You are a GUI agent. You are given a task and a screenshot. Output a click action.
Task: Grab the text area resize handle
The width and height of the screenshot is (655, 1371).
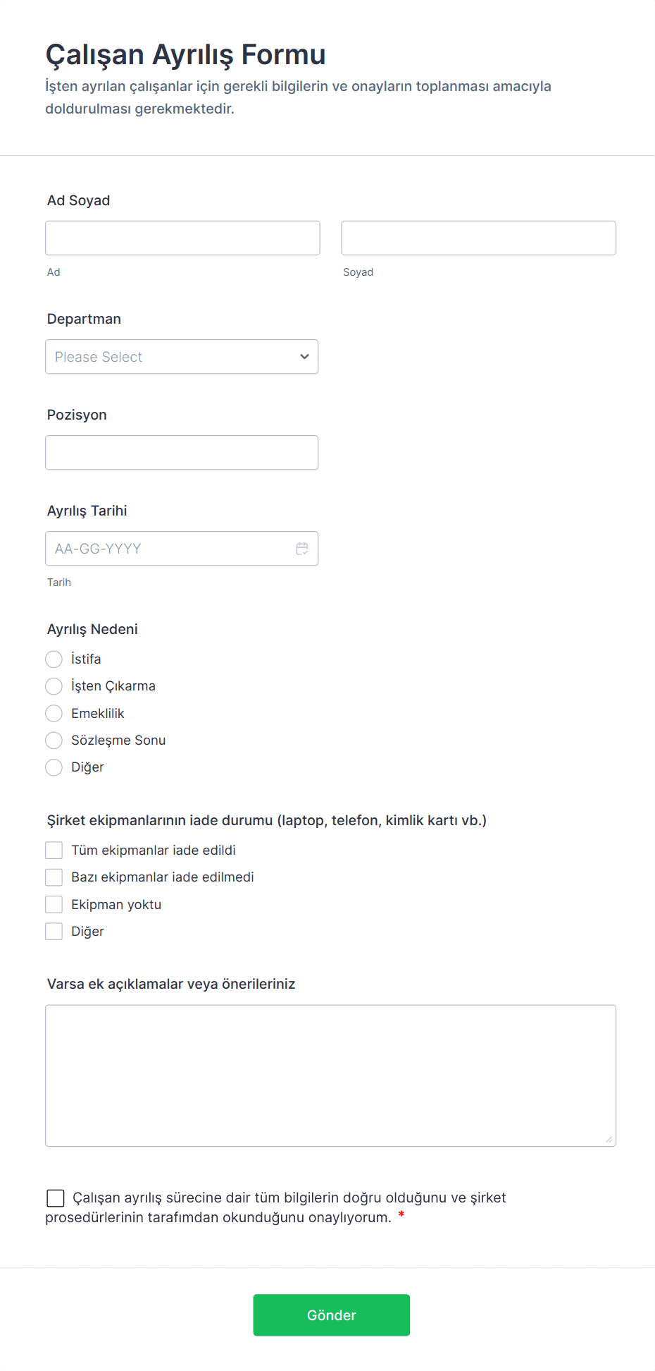pos(609,1140)
